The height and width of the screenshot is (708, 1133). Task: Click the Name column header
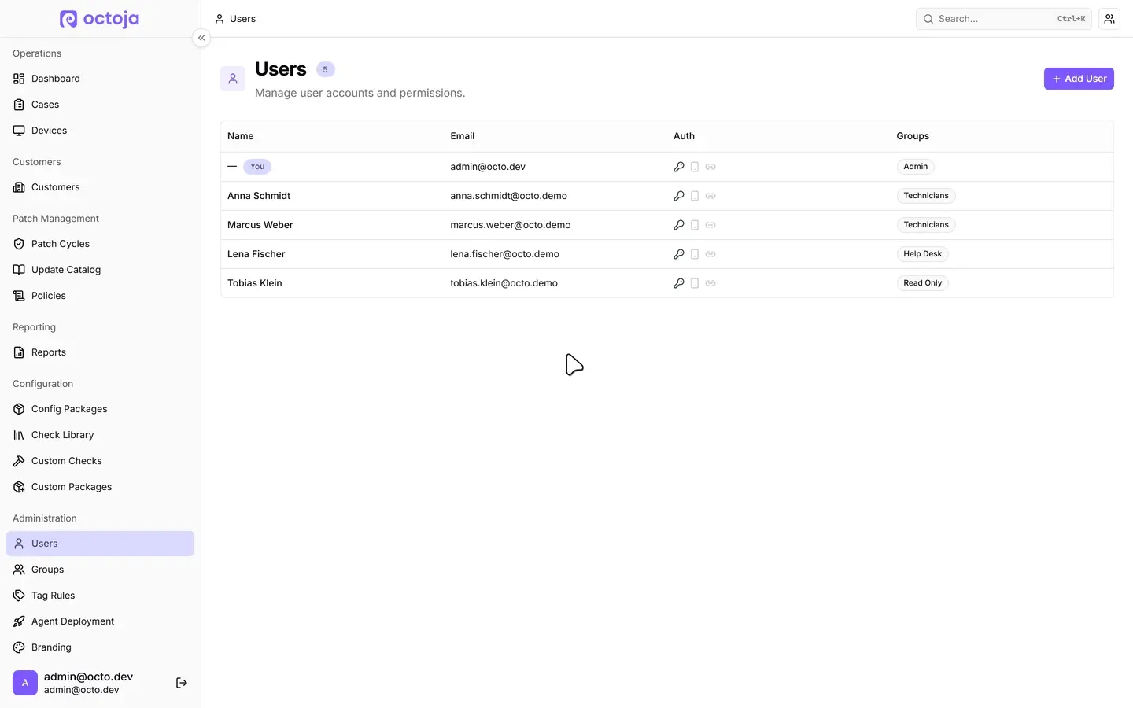click(x=241, y=136)
